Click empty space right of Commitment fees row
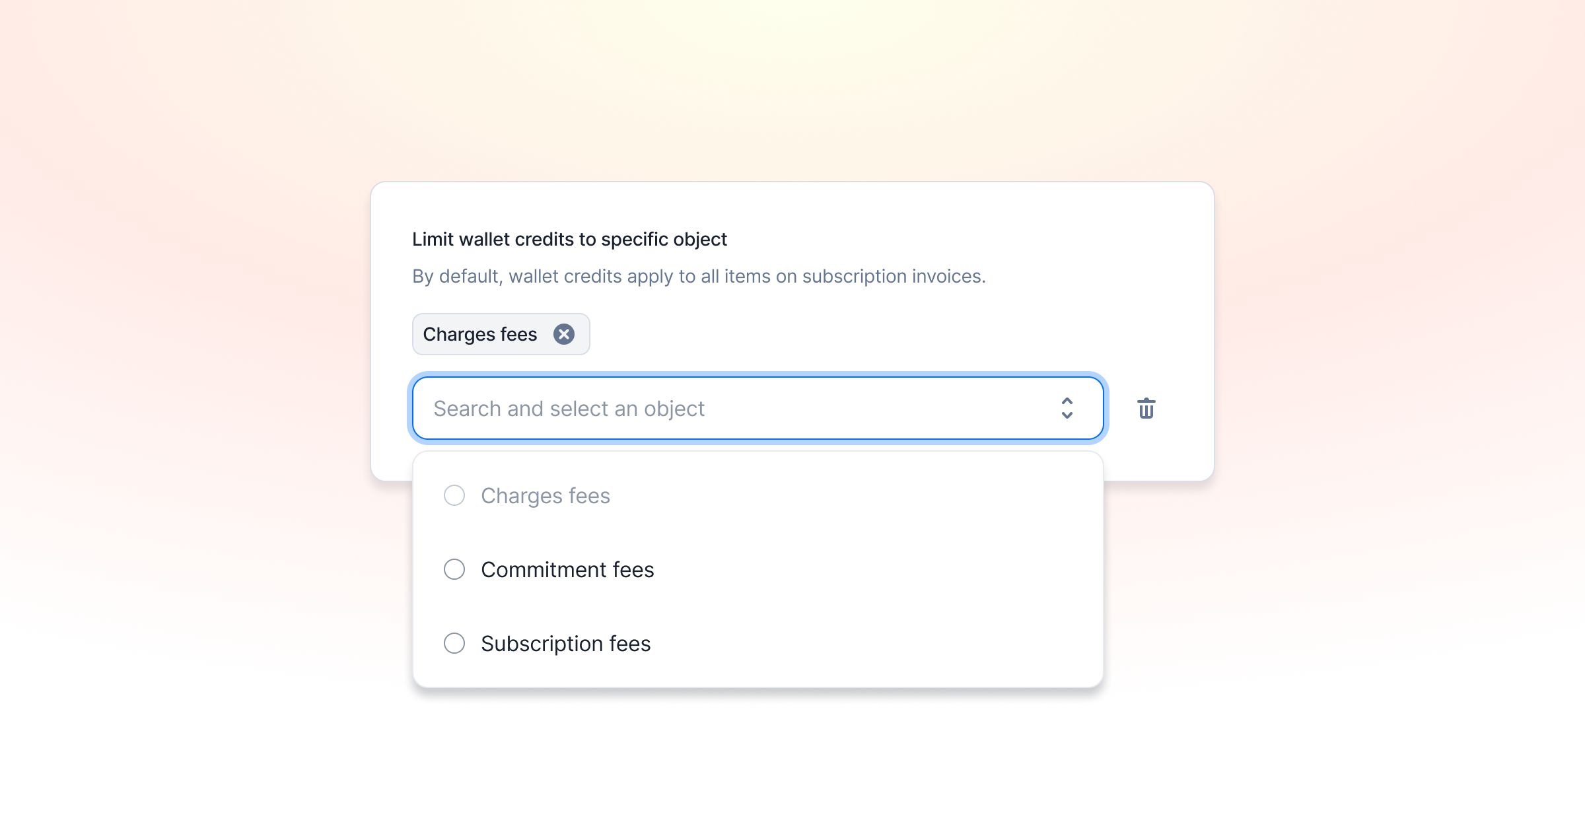 (x=878, y=569)
